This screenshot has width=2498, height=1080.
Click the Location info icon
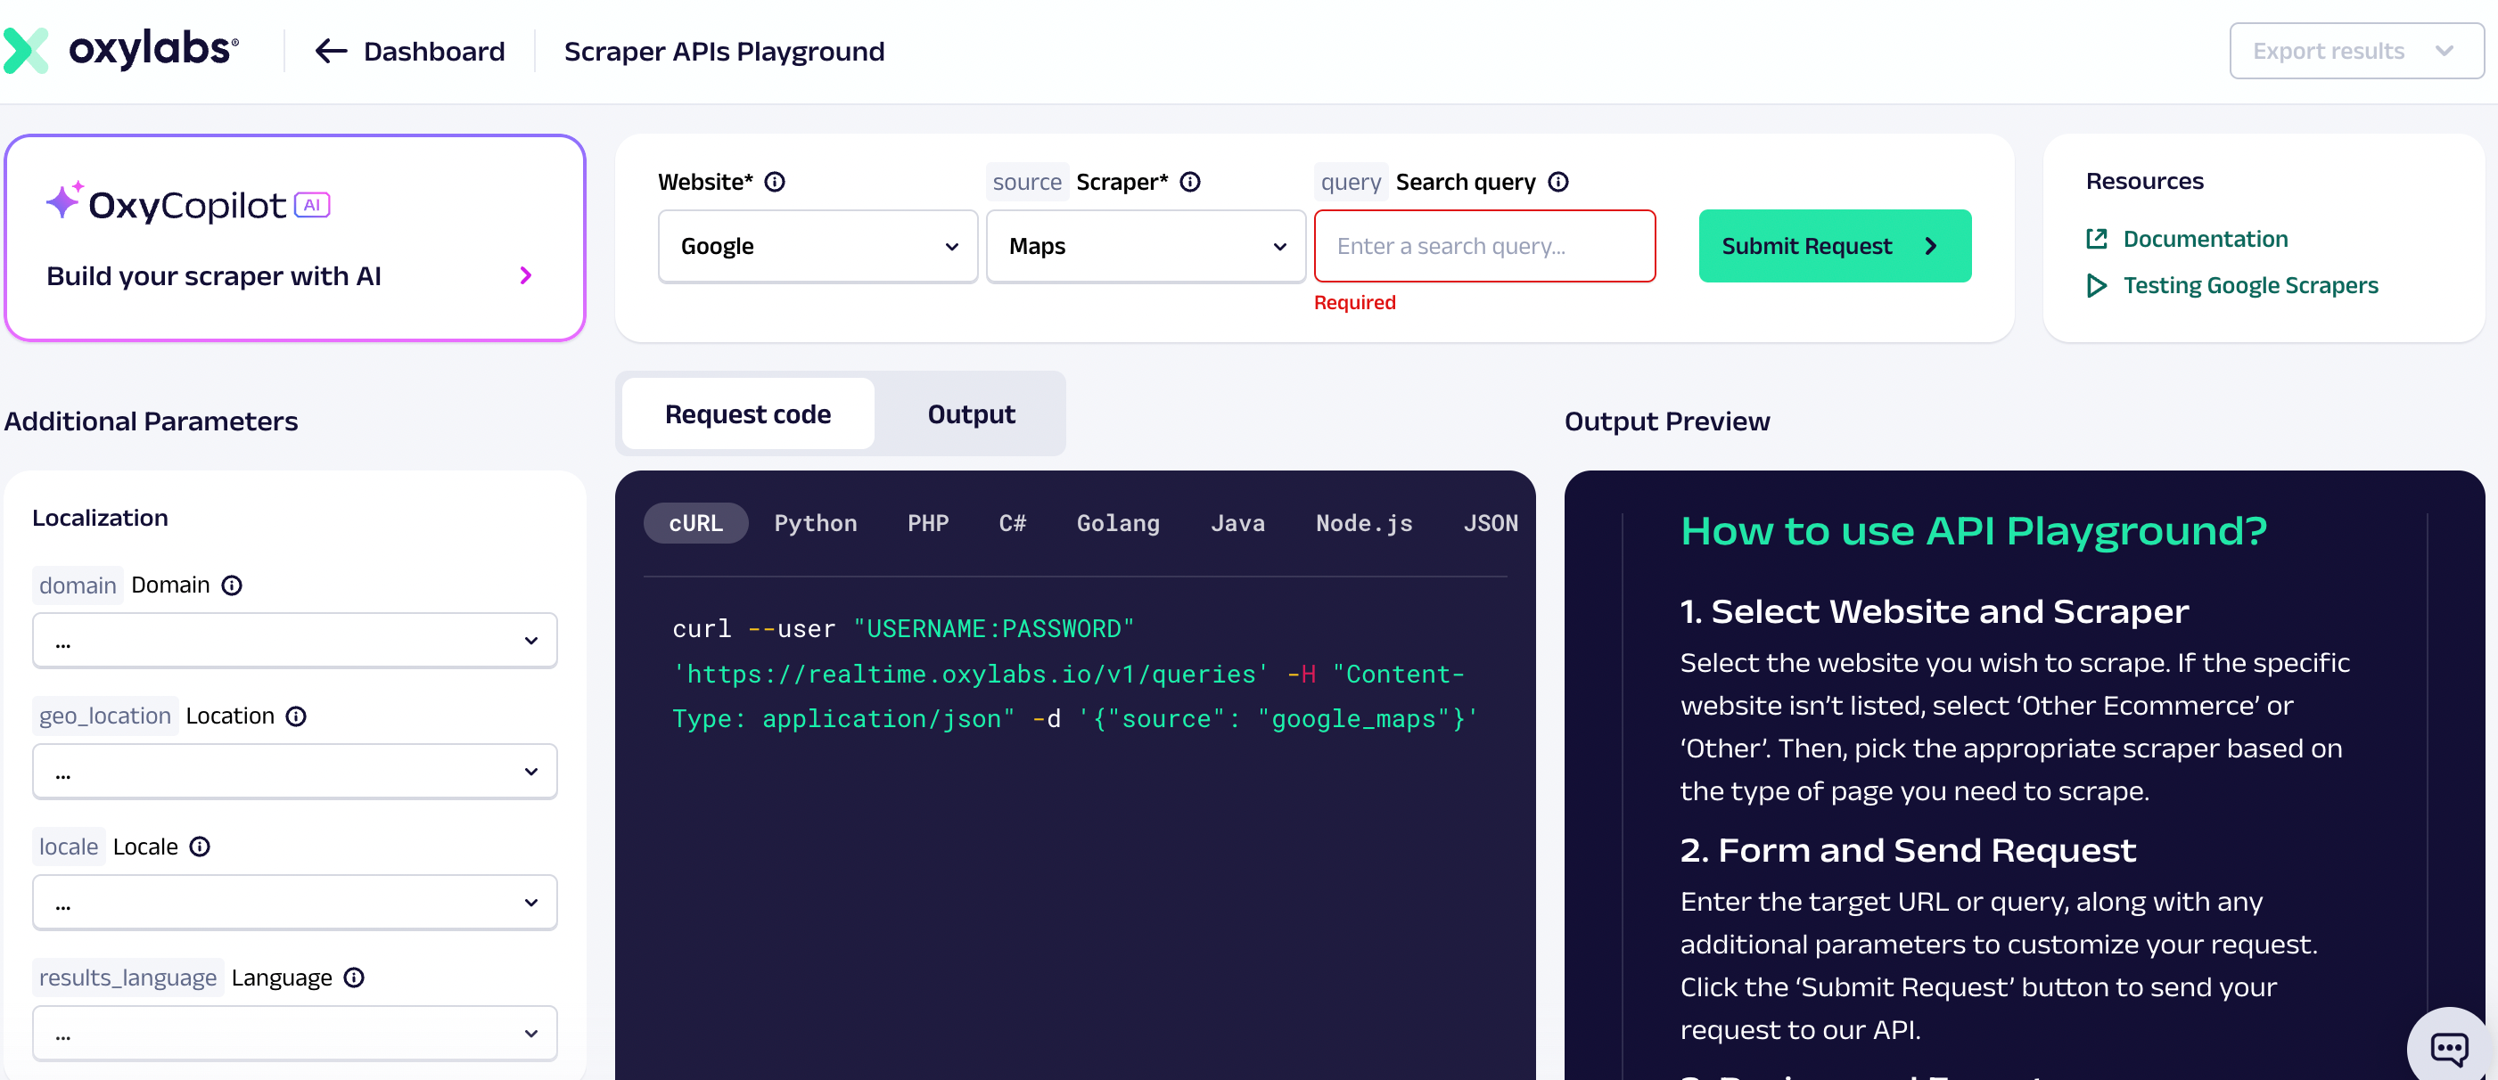(296, 716)
